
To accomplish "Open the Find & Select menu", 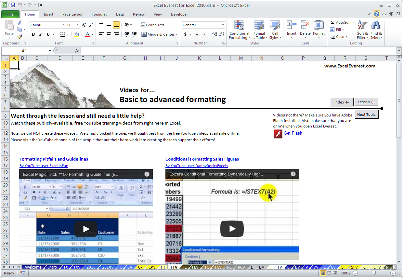I will coord(376,30).
